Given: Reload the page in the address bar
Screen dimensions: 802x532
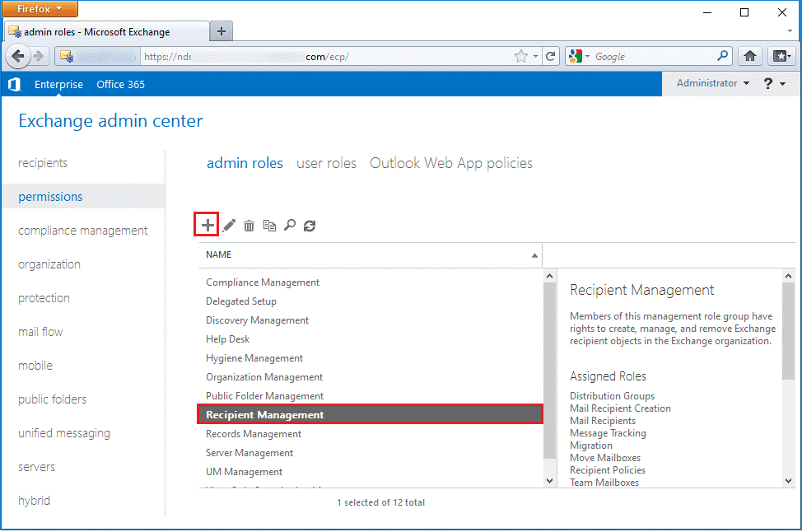Looking at the screenshot, I should click(x=550, y=56).
